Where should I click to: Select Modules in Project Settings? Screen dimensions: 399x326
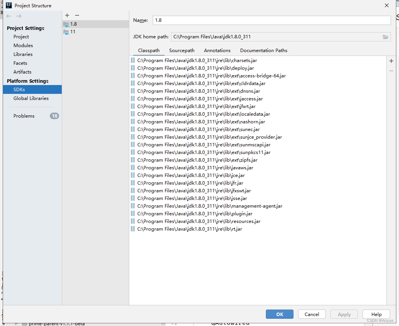tap(22, 45)
